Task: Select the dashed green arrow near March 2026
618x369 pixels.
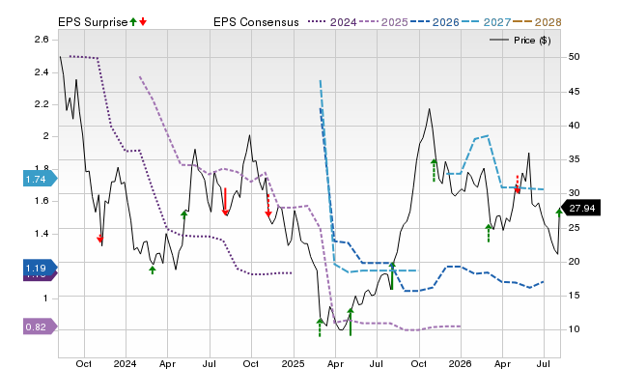Action: pos(489,233)
